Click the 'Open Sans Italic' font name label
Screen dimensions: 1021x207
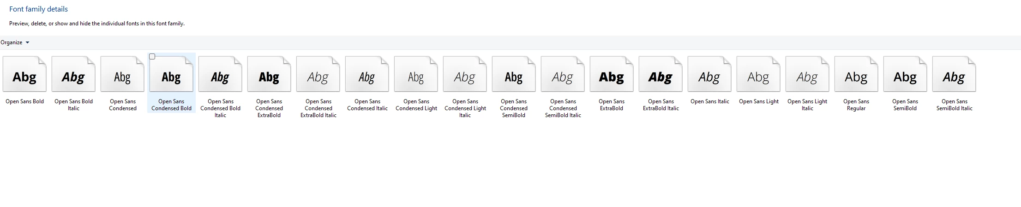coord(709,101)
